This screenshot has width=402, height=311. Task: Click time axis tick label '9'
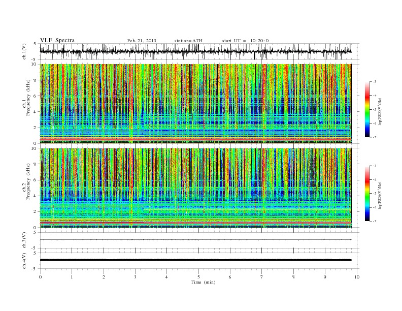coord(325,277)
